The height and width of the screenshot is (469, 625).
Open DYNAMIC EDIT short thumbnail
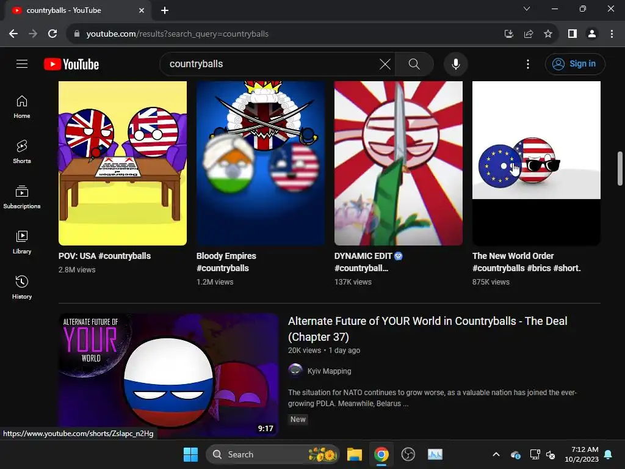pos(398,163)
